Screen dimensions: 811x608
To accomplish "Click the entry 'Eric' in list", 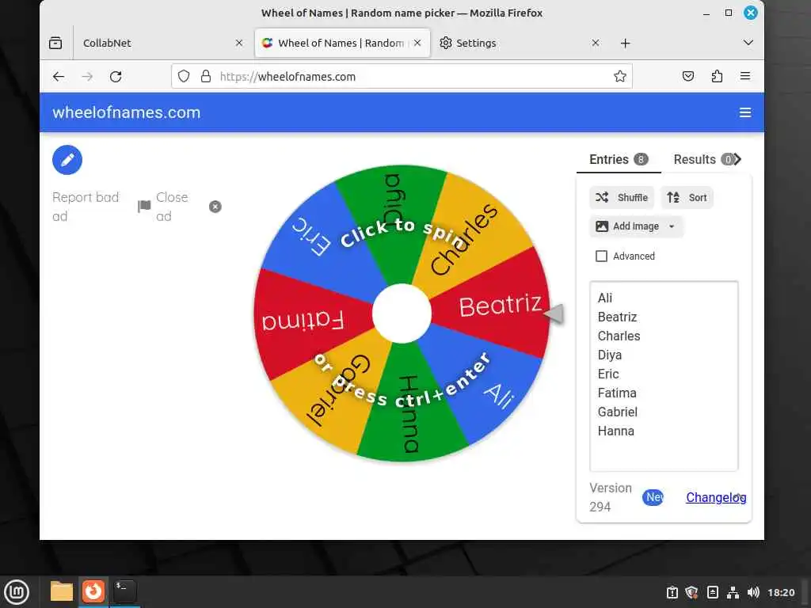I will pyautogui.click(x=607, y=374).
